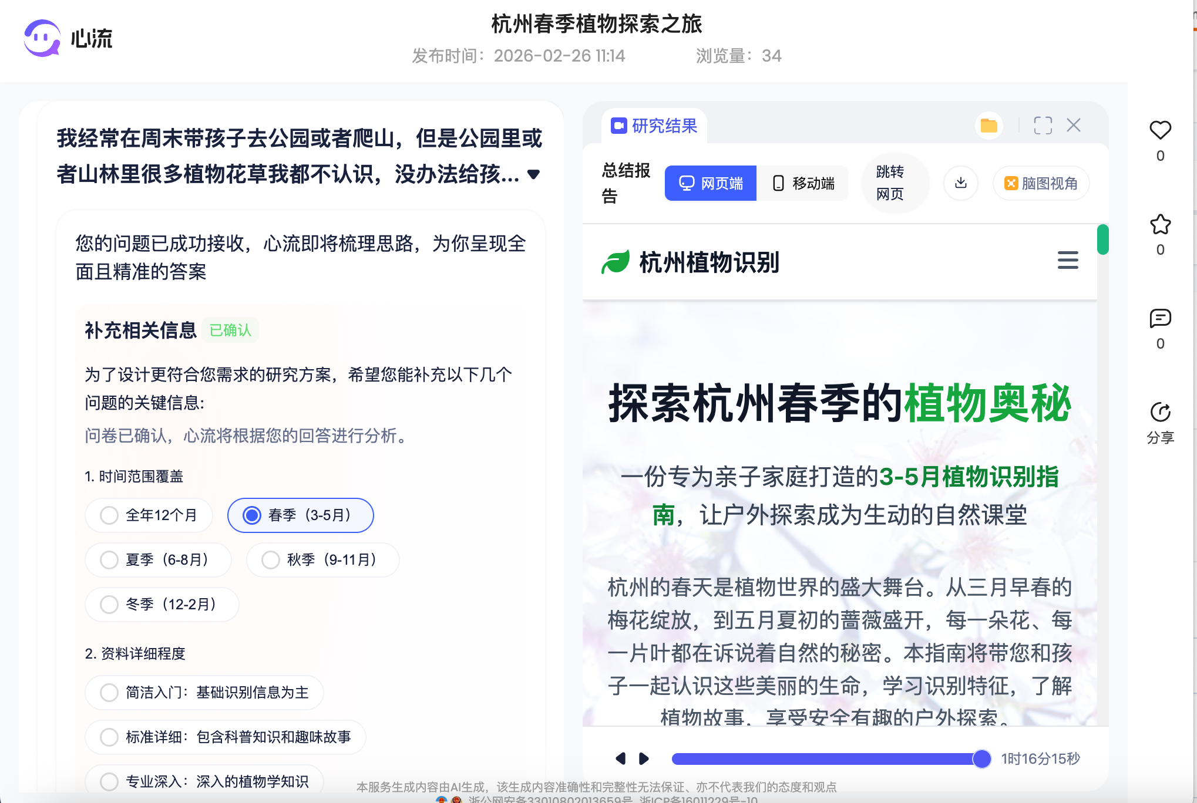Click the download icon next to 跳转网页

pos(961,183)
